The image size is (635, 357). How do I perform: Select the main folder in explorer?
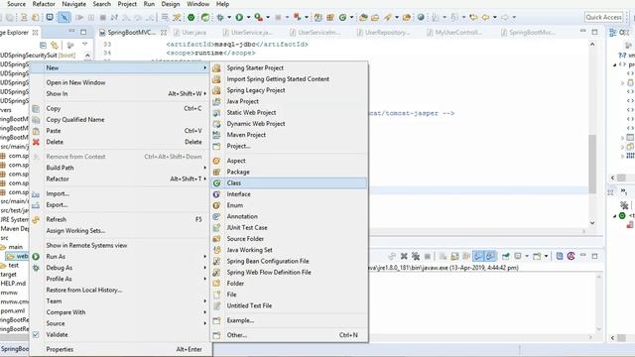pos(16,247)
